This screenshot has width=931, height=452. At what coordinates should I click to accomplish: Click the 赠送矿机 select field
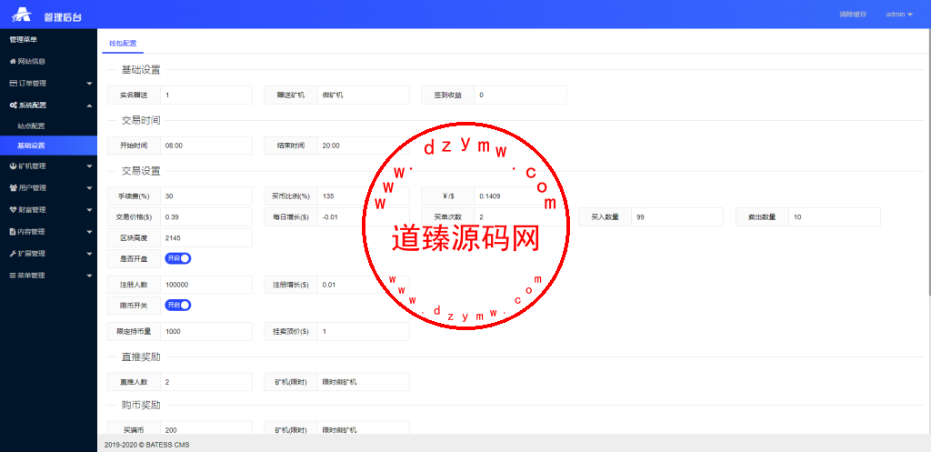click(363, 95)
